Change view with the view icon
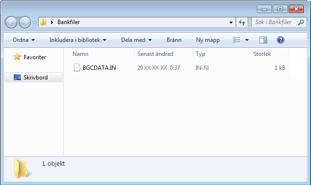Screen dimensions: 311x185 pyautogui.click(x=237, y=40)
